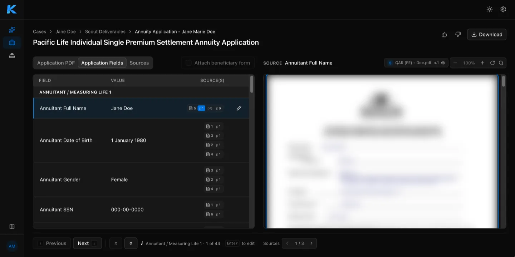Screen dimensions: 515x257
Task: Select the Annuitant SSN value 000-00-0000
Action: pyautogui.click(x=127, y=210)
